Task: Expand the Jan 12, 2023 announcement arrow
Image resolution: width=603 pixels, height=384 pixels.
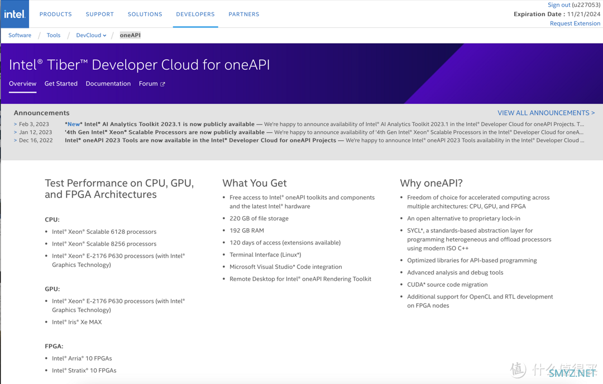Action: tap(16, 132)
